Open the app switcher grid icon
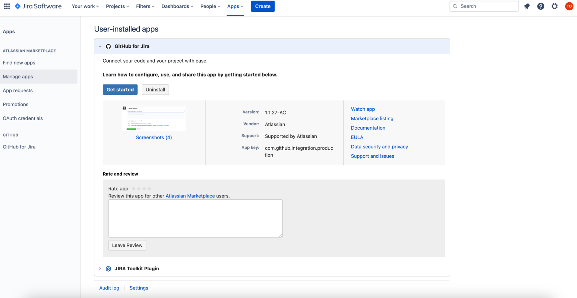577x298 pixels. point(7,6)
